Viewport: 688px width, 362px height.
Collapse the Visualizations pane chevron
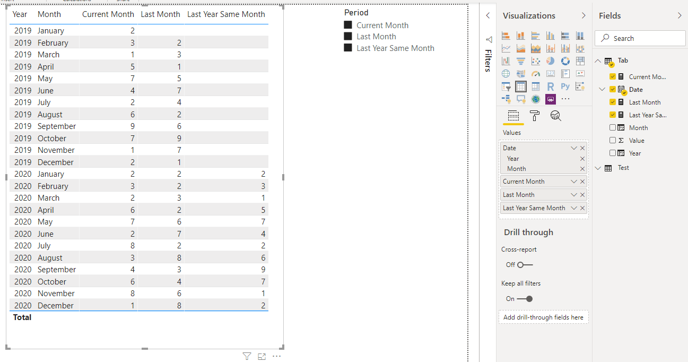[584, 16]
